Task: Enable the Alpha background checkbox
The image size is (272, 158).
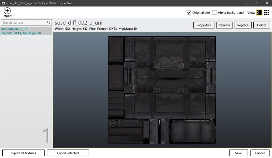Action: (214, 13)
